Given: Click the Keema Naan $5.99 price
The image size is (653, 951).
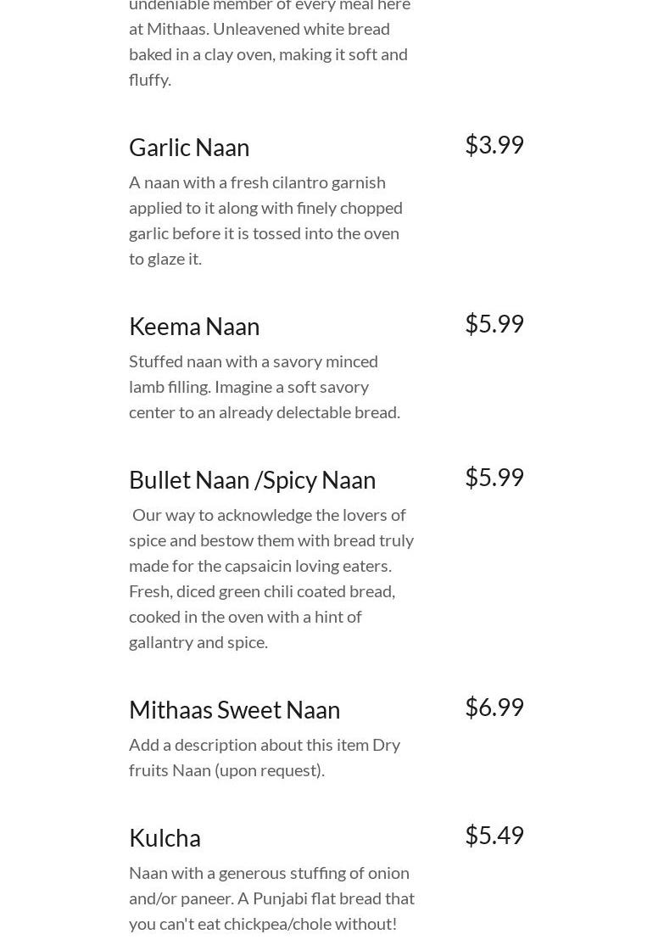Looking at the screenshot, I should 494,324.
